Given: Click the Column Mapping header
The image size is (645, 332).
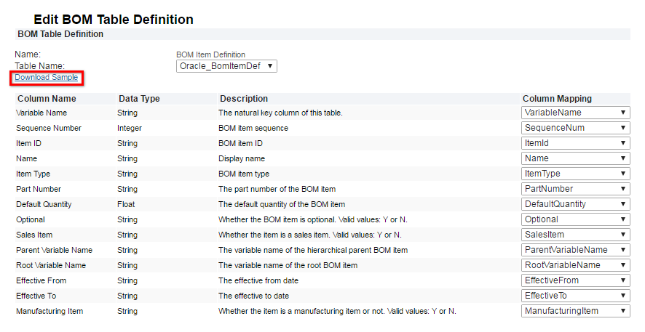Looking at the screenshot, I should click(x=557, y=99).
